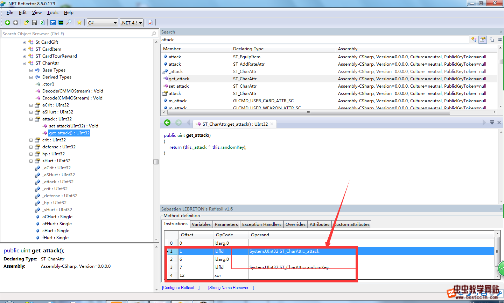The width and height of the screenshot is (504, 303).
Task: Select the _attack : UInt32 field
Action: pos(58,182)
